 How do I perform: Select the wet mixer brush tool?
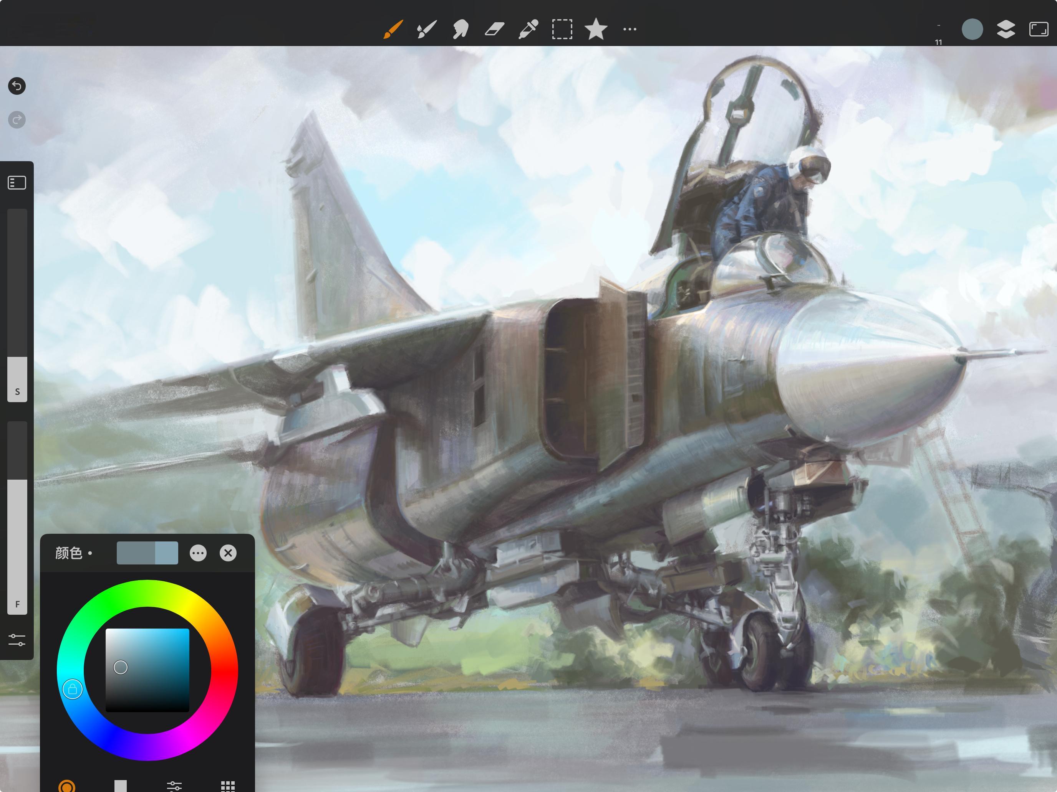[427, 29]
